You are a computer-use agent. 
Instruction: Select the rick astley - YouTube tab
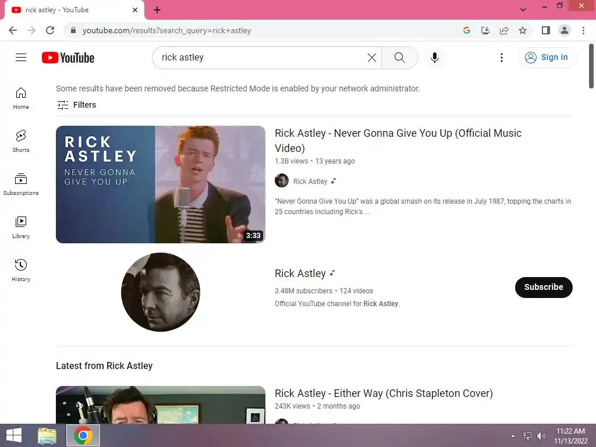pyautogui.click(x=74, y=10)
